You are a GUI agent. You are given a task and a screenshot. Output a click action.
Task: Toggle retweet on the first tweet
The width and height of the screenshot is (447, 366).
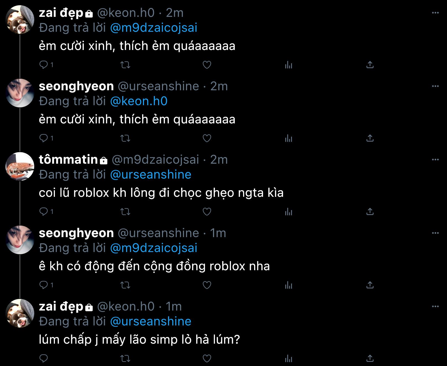[125, 65]
